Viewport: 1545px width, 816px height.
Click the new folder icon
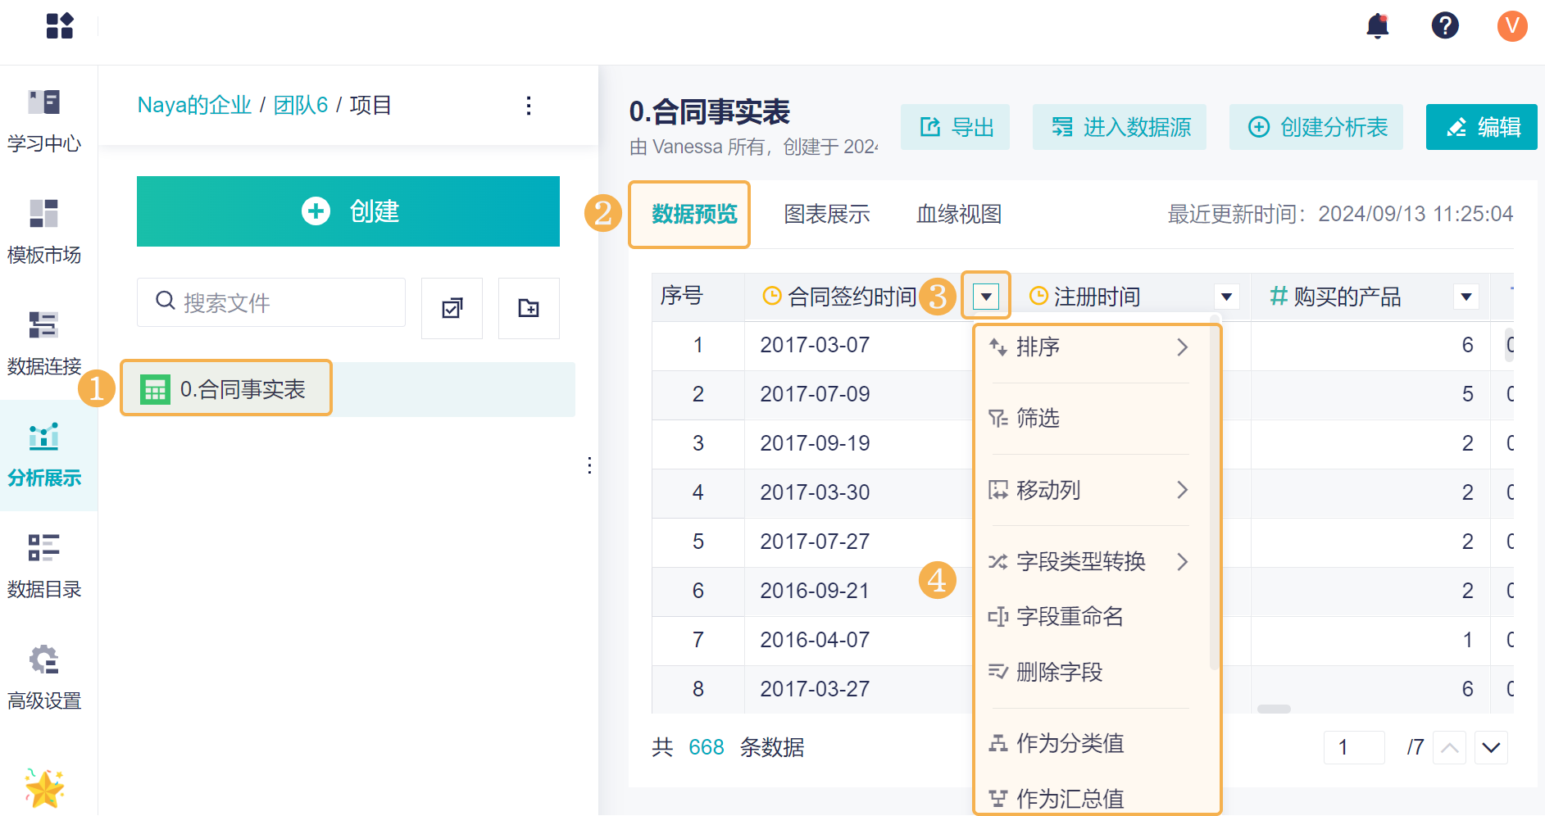529,308
